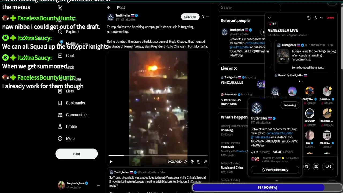The image size is (343, 193).
Task: Open the second Truth_teller post's author name
Action: [x=122, y=172]
